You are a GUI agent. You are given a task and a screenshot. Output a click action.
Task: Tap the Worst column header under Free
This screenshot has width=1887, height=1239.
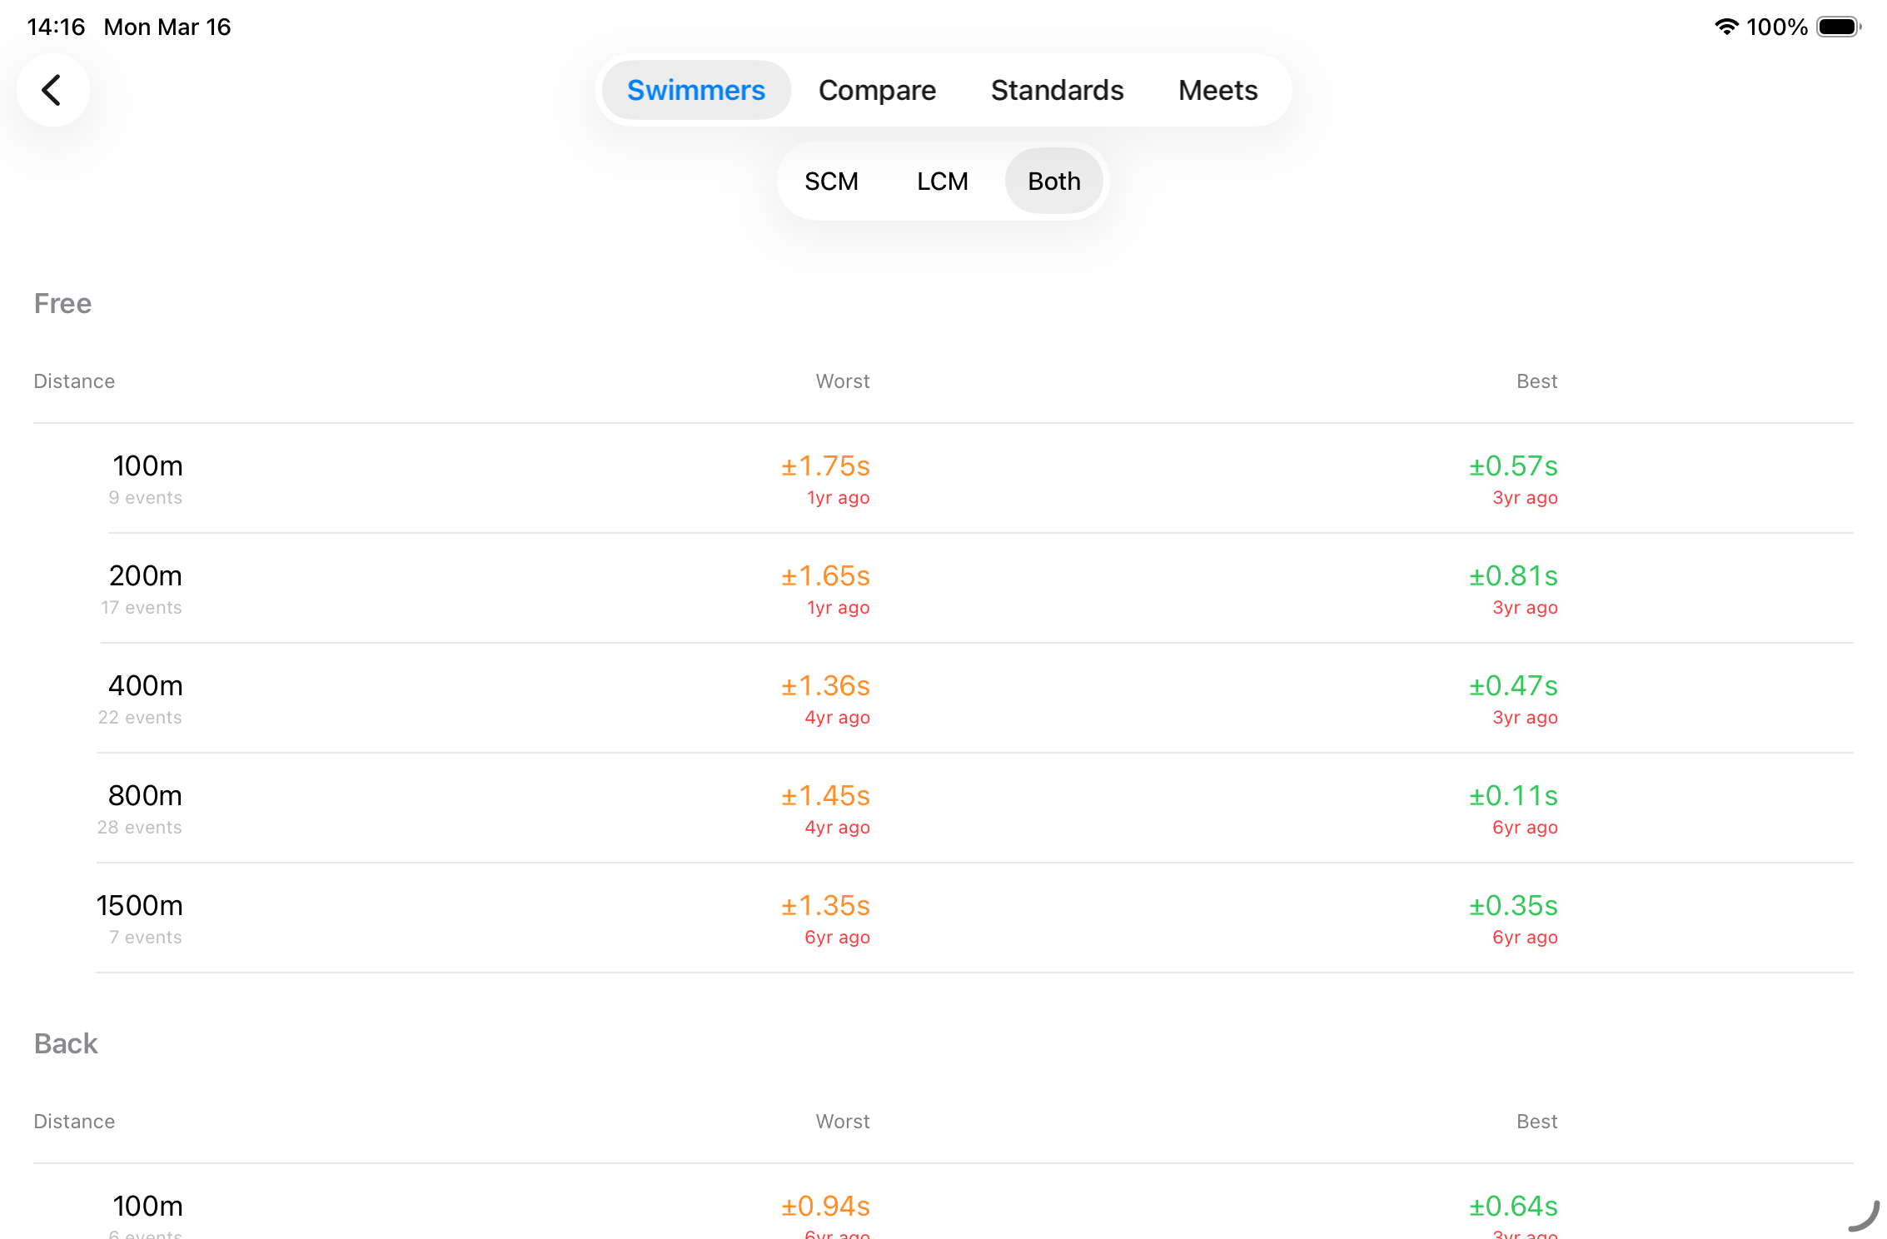point(842,381)
